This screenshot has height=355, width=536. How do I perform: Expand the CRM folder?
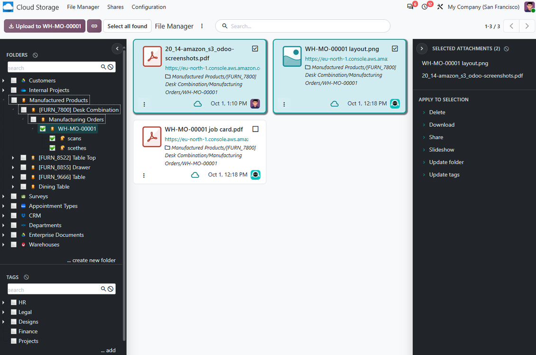coord(3,216)
